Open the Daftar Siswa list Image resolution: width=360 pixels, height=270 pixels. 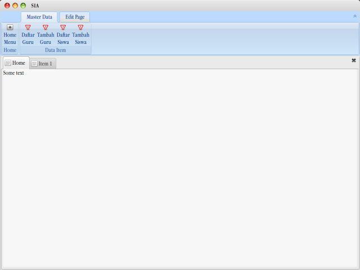63,35
